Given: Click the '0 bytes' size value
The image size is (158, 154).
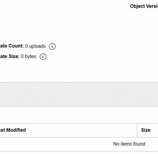Looking at the screenshot, I should coord(29,56).
